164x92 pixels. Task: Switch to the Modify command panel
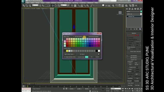tap(130, 9)
